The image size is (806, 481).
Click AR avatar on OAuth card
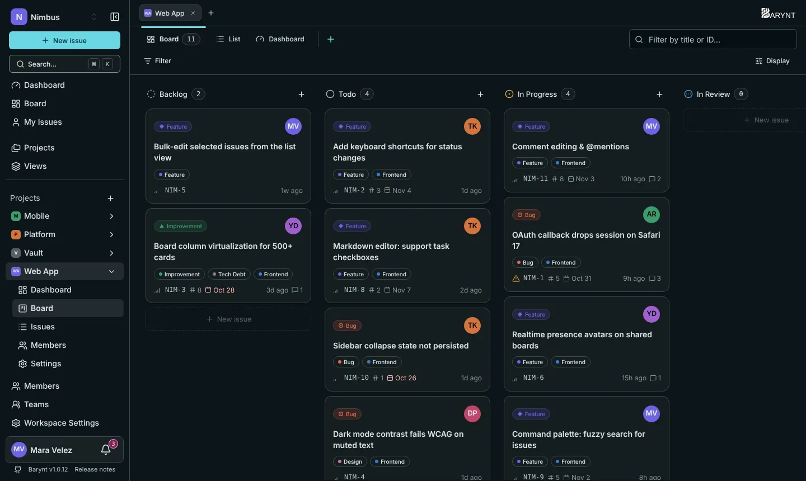[652, 215]
